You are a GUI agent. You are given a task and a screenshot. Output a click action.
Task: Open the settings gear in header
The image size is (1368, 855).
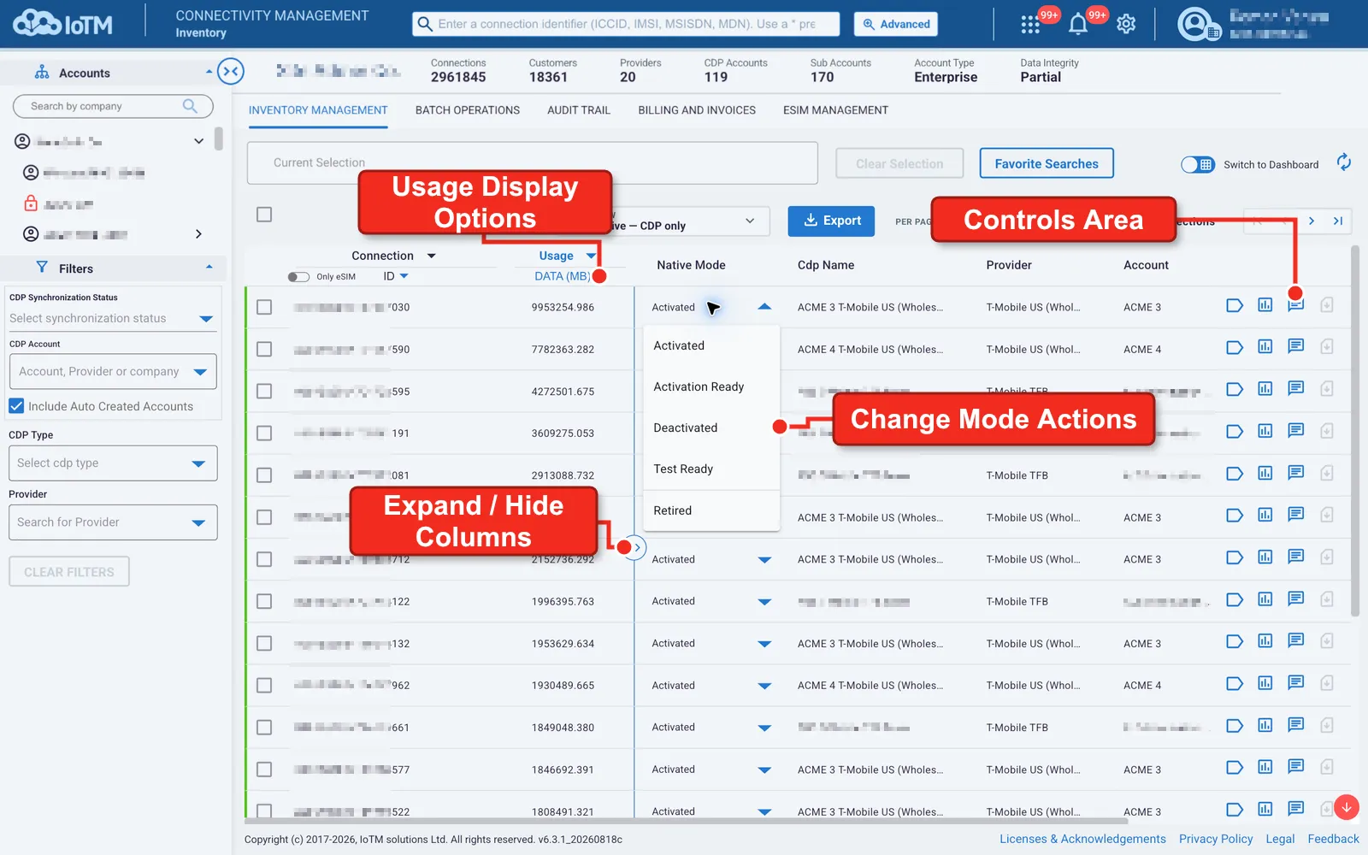1126,25
